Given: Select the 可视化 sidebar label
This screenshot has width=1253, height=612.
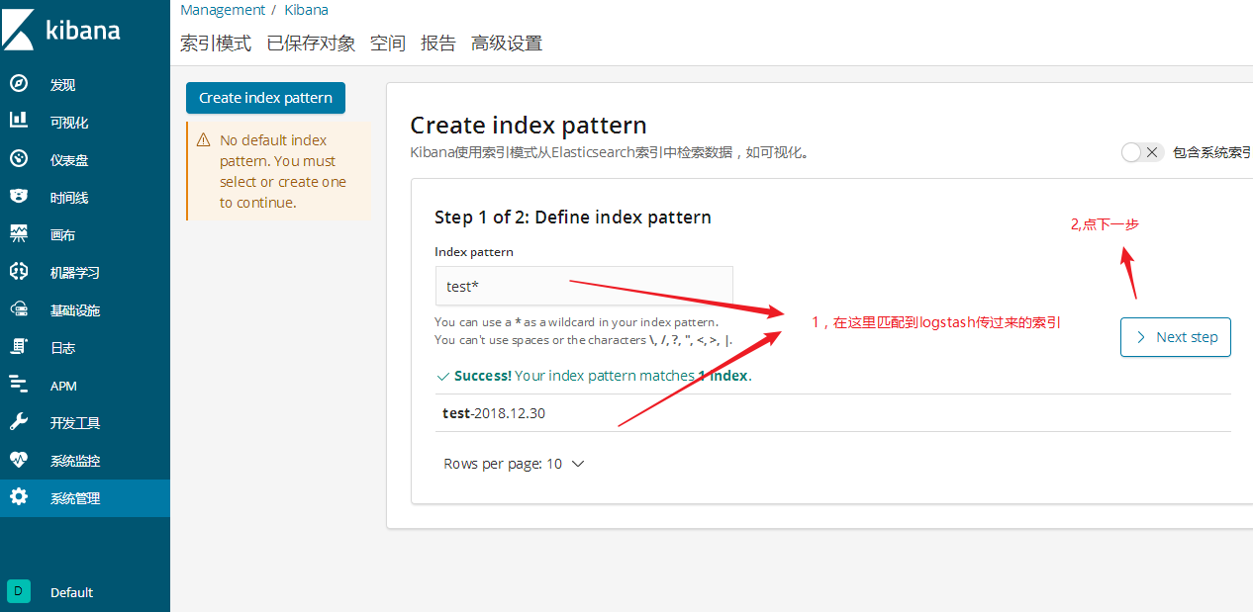Looking at the screenshot, I should (x=69, y=123).
